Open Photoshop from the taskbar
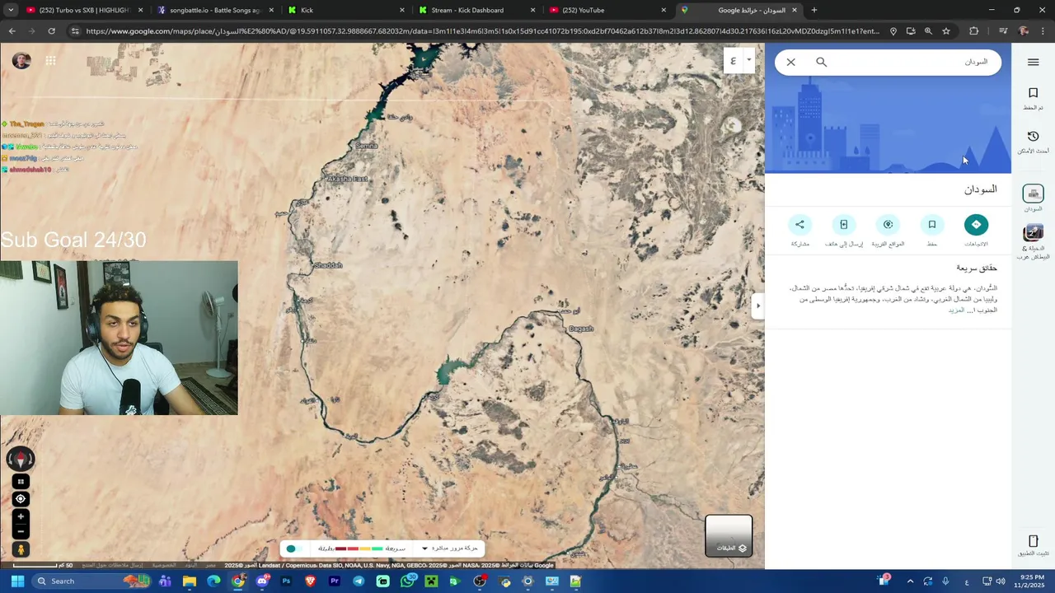Screen dimensions: 1055x593 click(286, 581)
